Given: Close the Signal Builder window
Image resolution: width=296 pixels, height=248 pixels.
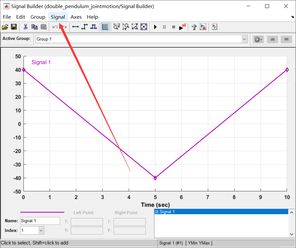Looking at the screenshot, I should pyautogui.click(x=286, y=6).
